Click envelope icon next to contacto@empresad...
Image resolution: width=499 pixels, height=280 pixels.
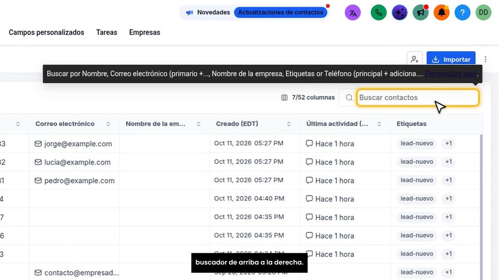[38, 273]
